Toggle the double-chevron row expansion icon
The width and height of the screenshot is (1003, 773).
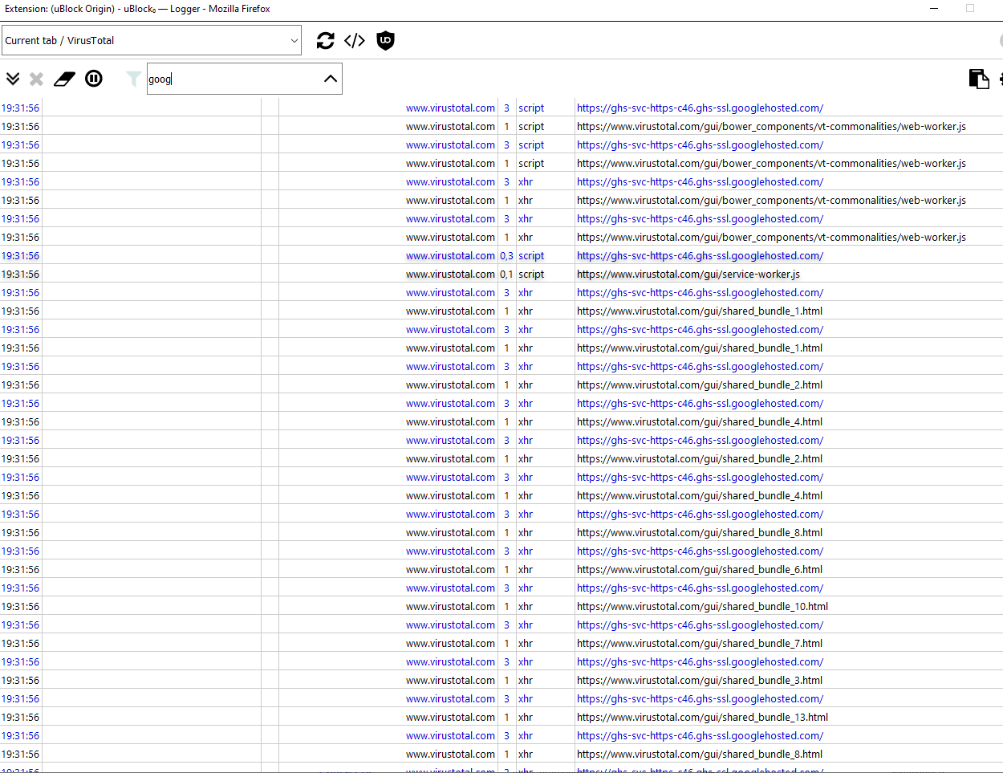point(13,79)
